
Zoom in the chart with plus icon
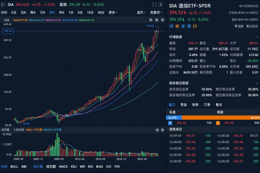pos(151,20)
